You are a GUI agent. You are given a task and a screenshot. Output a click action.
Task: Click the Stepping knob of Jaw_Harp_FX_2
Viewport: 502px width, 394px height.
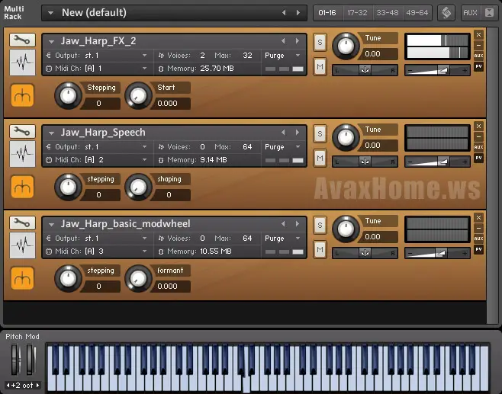click(68, 95)
